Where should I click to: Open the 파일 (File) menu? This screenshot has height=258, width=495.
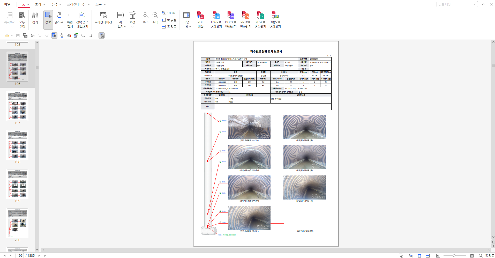click(7, 4)
